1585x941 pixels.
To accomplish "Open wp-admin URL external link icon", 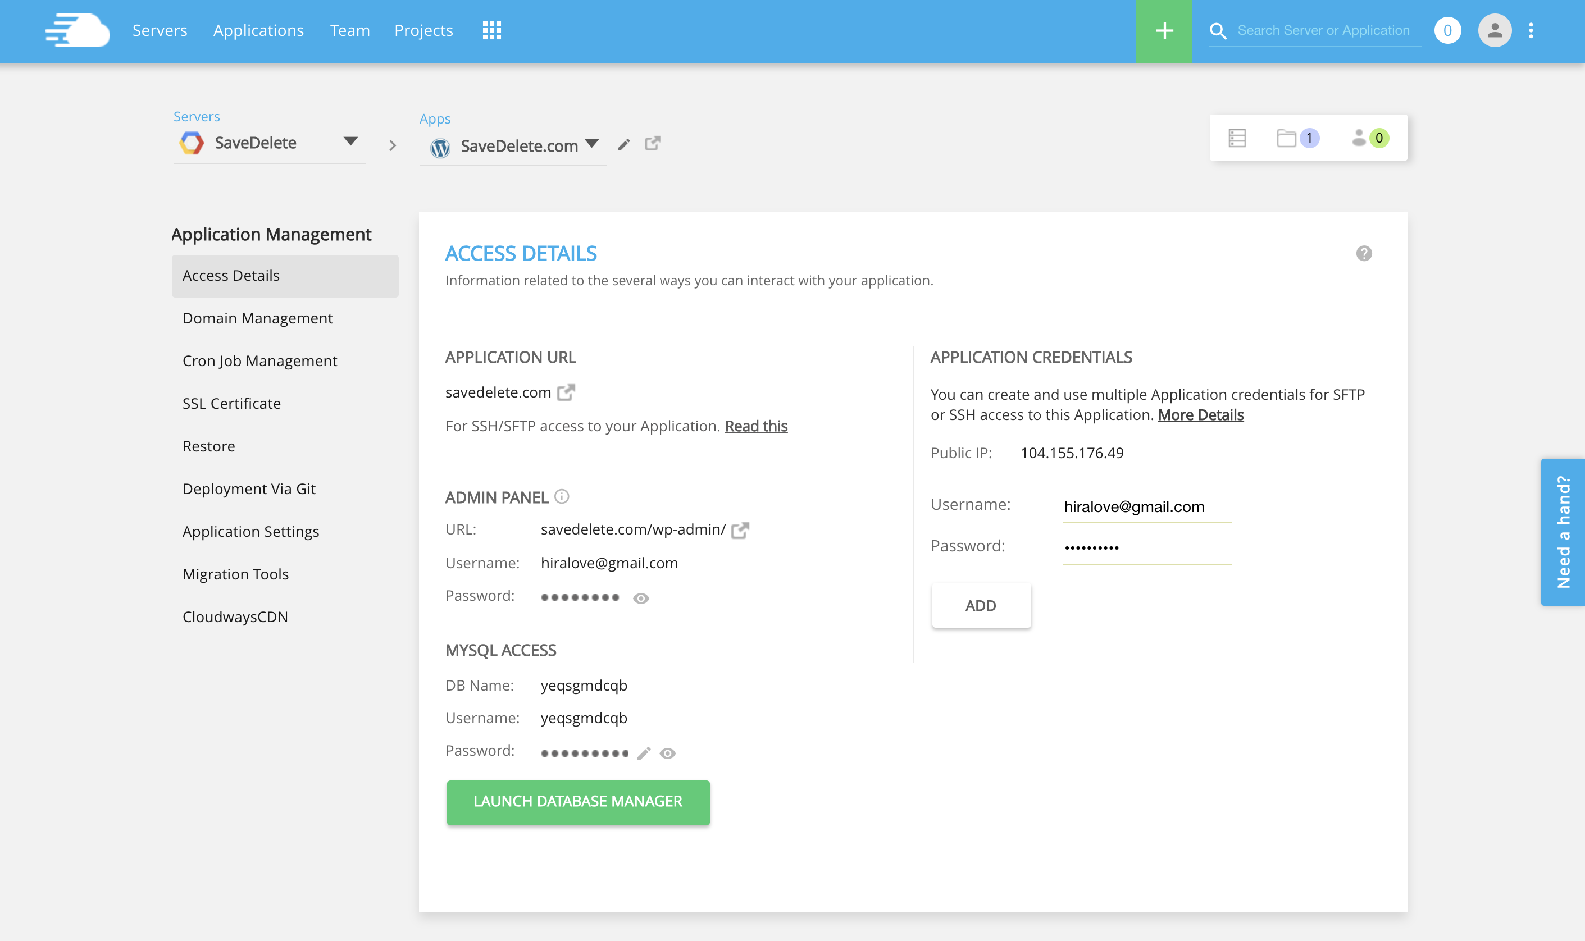I will (740, 530).
